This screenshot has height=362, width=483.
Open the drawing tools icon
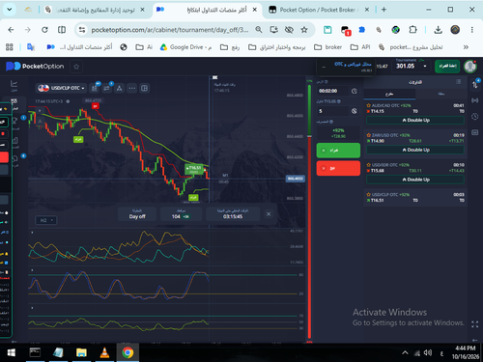(x=119, y=88)
